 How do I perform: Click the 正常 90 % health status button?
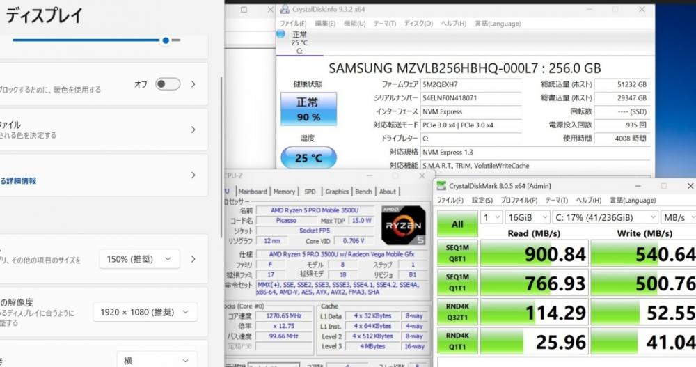(x=308, y=109)
